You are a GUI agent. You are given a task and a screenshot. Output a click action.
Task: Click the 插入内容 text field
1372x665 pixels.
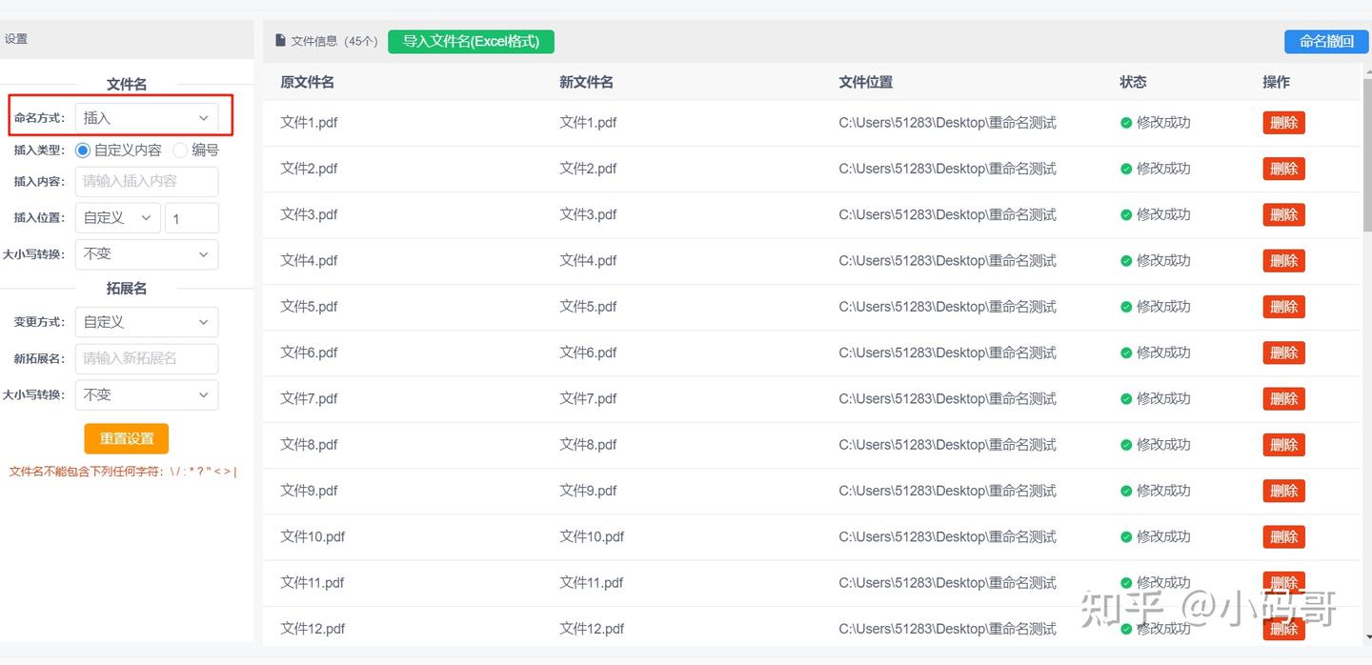[x=146, y=181]
